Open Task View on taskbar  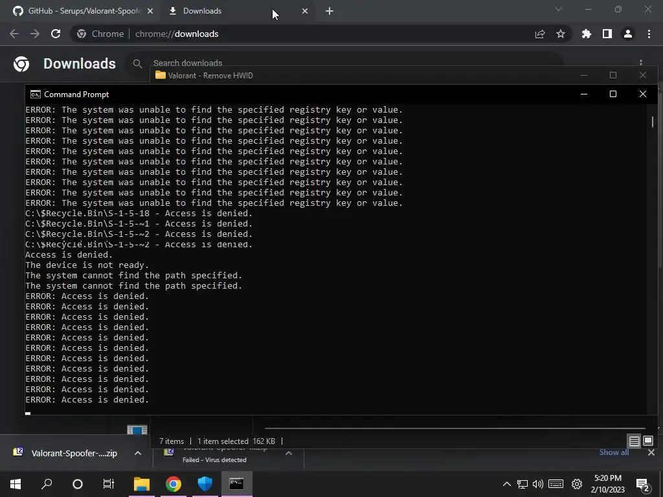click(x=109, y=484)
